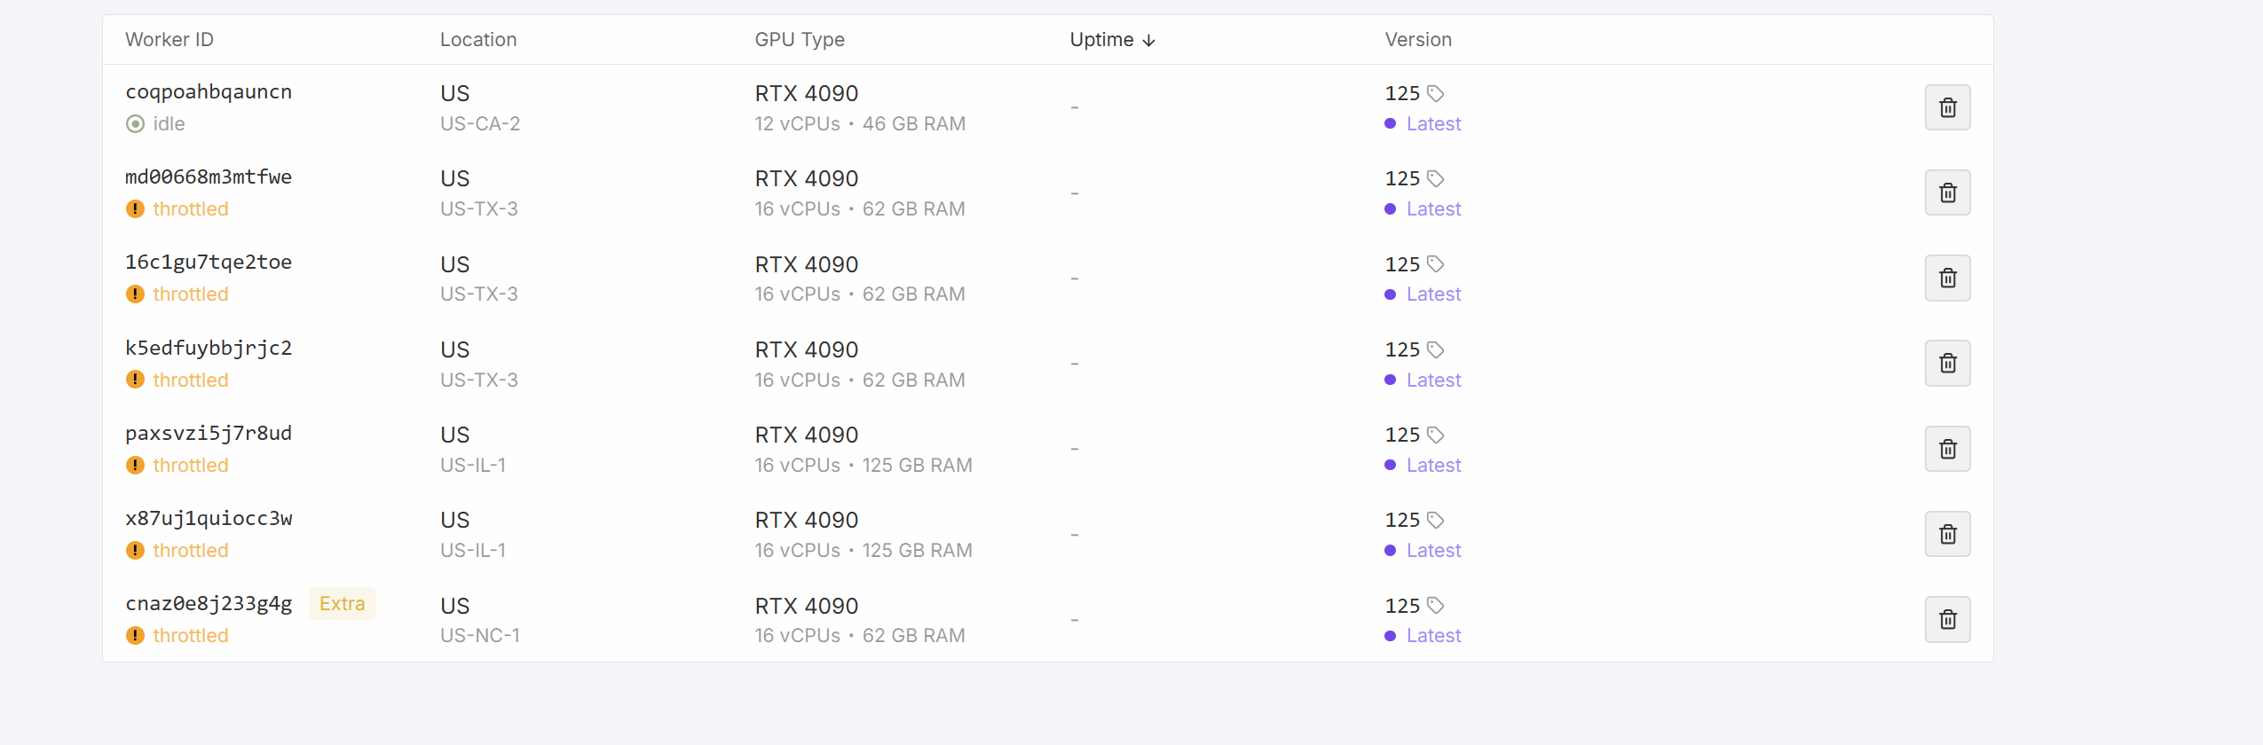Screen dimensions: 2263x745
Task: Delete paxsvzi5j7r8ud using trash icon
Action: 1947,449
